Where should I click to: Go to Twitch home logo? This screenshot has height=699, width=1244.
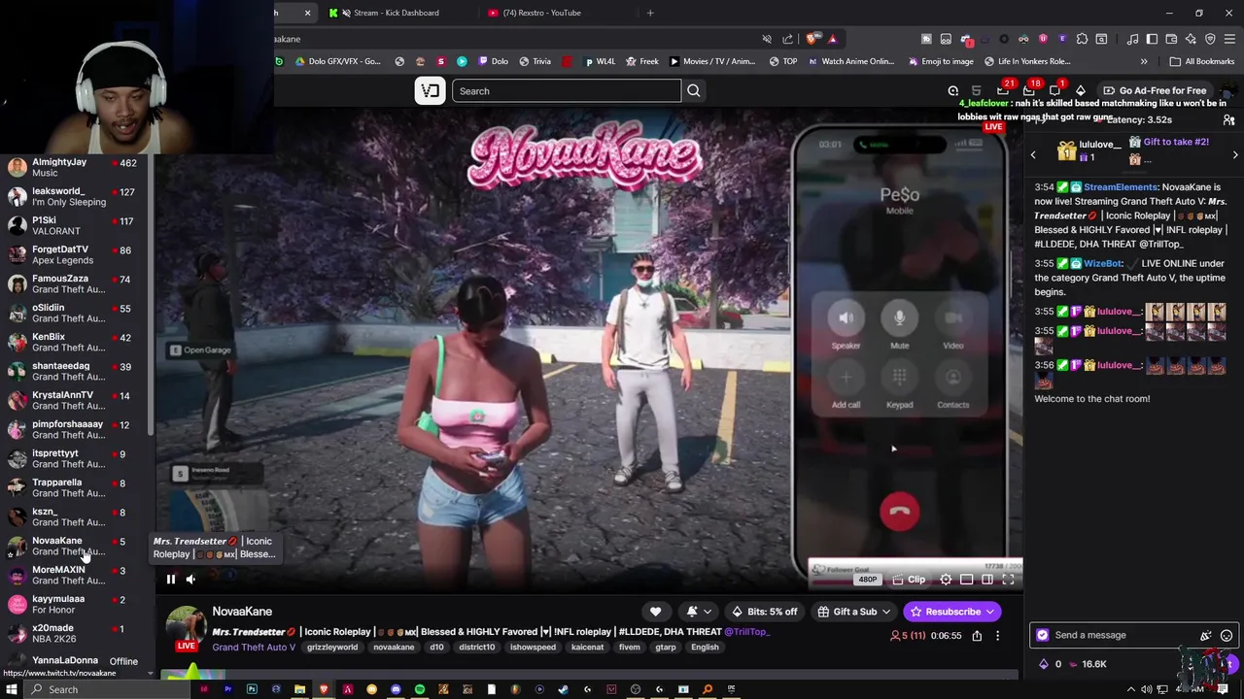[x=431, y=91]
